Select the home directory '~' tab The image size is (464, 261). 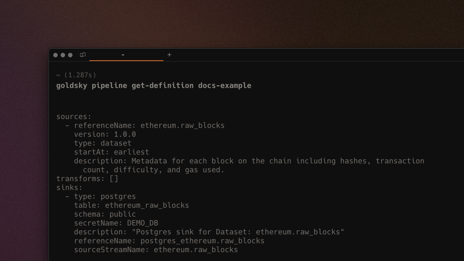tap(126, 55)
